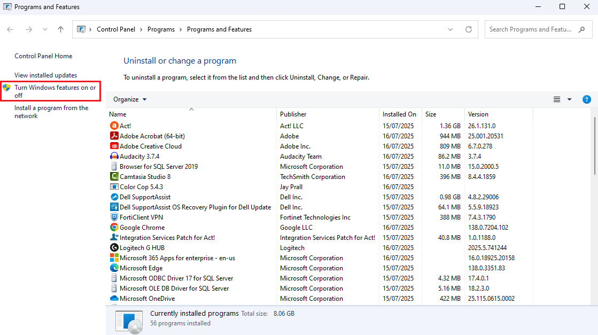Click the Dell SupportAssist OS Recovery Plugin icon
Image resolution: width=598 pixels, height=335 pixels.
point(114,207)
